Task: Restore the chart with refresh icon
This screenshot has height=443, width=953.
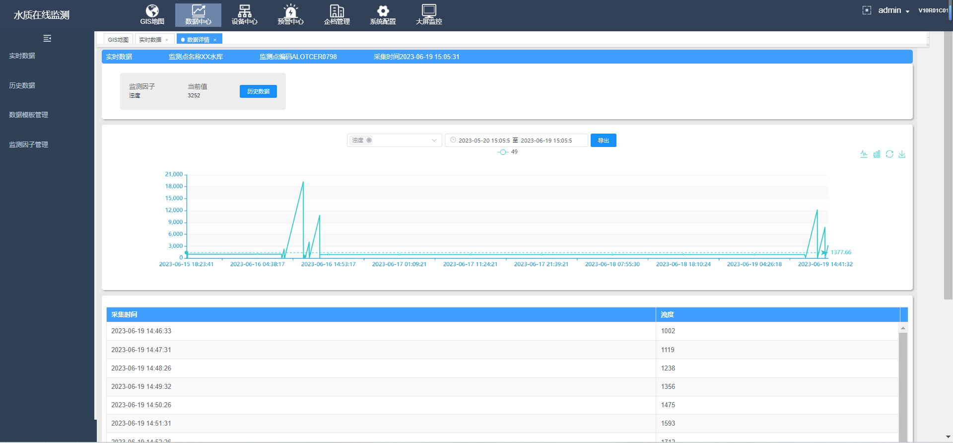Action: [x=889, y=154]
